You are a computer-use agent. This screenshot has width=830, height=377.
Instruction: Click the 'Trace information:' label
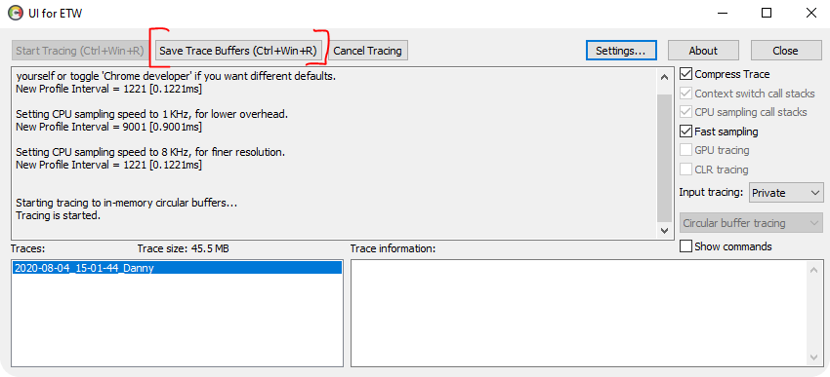393,248
